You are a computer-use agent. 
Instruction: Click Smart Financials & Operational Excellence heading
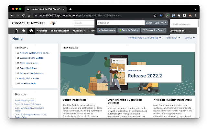[x=125, y=101]
